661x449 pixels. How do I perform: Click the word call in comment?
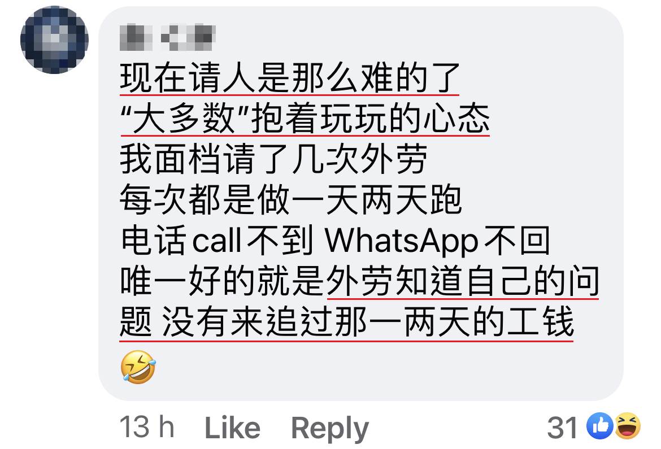(x=217, y=240)
